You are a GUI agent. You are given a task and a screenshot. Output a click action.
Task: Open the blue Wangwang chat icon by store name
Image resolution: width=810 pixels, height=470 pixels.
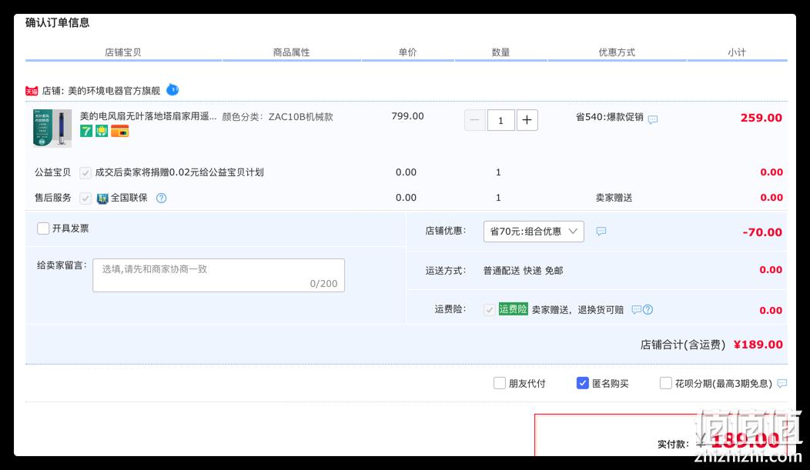(x=172, y=90)
